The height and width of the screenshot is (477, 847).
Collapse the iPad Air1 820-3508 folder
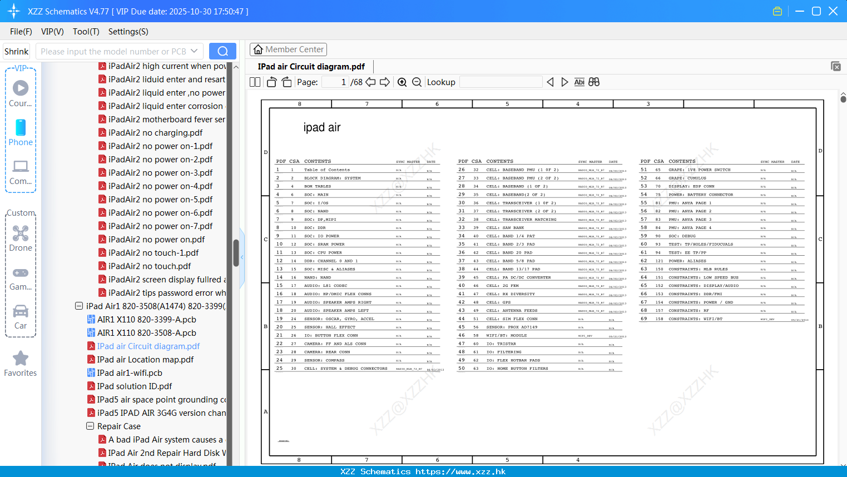pyautogui.click(x=79, y=306)
